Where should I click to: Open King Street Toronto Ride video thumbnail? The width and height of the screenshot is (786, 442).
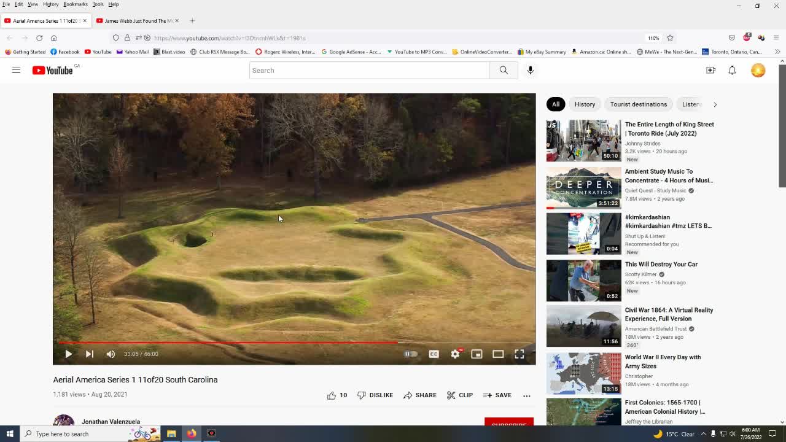583,141
